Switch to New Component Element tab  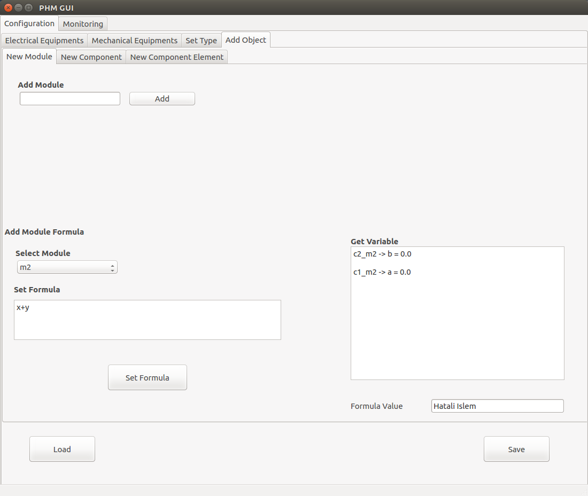176,57
